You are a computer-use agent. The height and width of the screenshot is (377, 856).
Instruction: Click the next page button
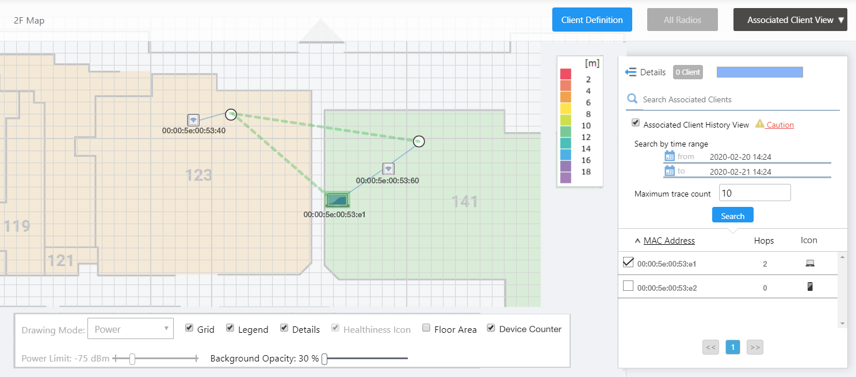754,347
